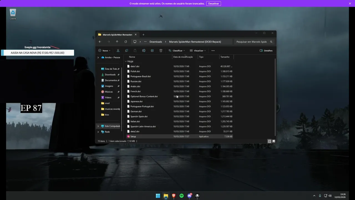Expand the Este Computador node

click(98, 126)
